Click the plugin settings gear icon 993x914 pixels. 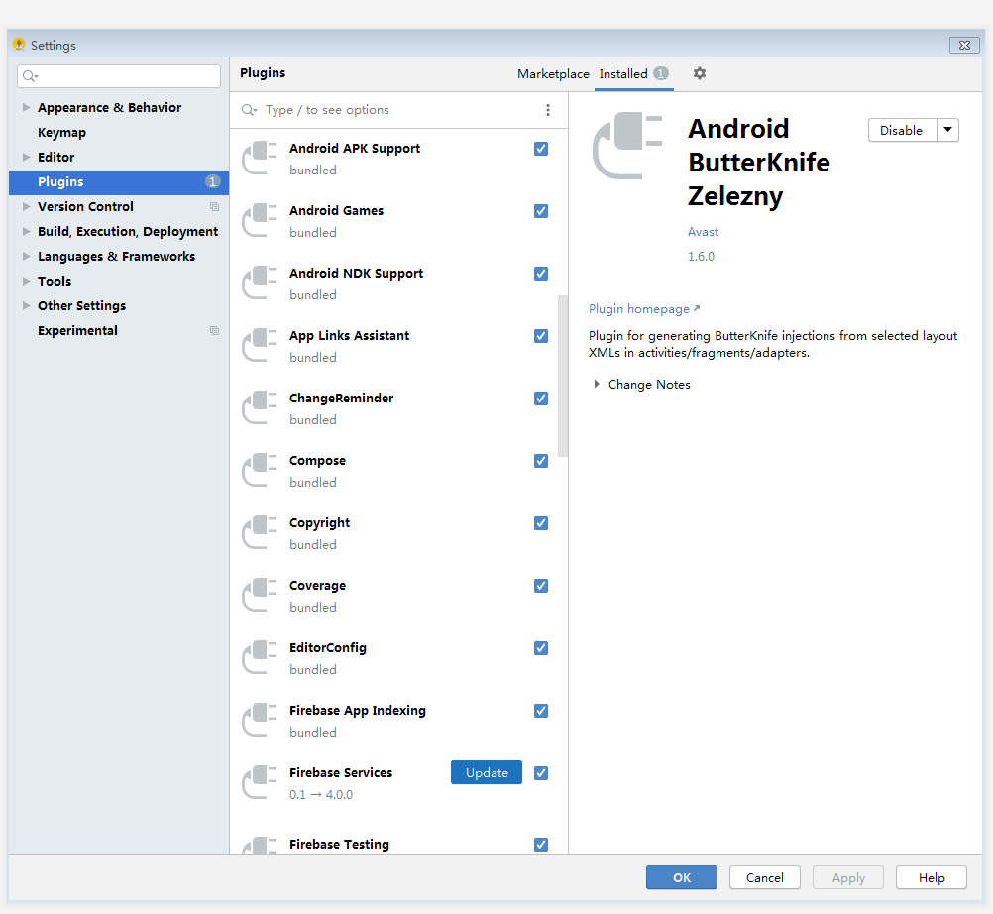[699, 73]
